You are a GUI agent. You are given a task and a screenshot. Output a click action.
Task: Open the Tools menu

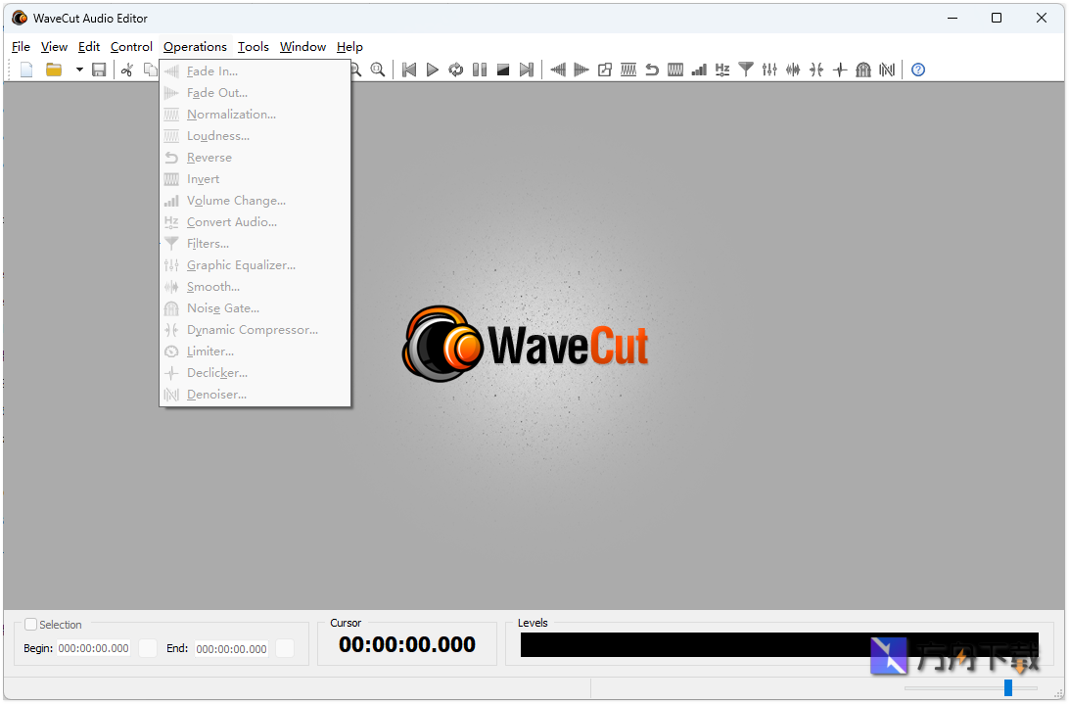[253, 46]
